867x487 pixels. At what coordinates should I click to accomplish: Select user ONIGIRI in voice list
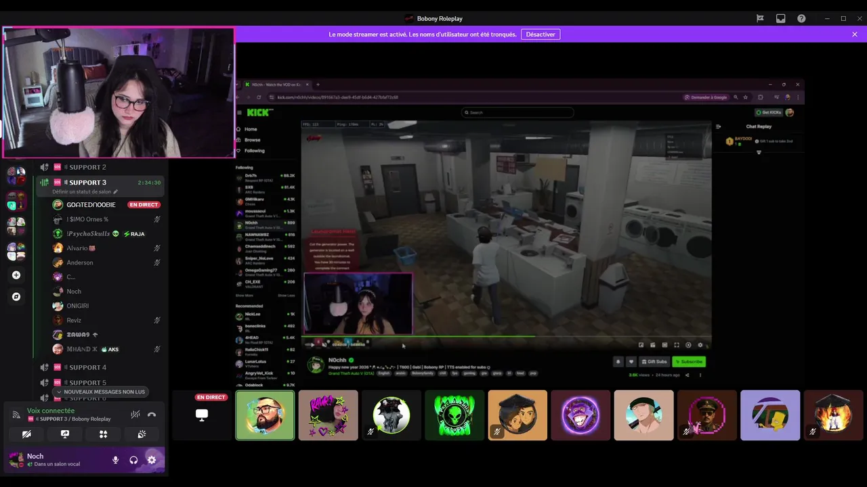click(x=107, y=306)
